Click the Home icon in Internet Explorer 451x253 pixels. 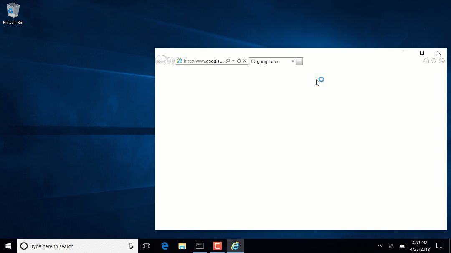426,61
